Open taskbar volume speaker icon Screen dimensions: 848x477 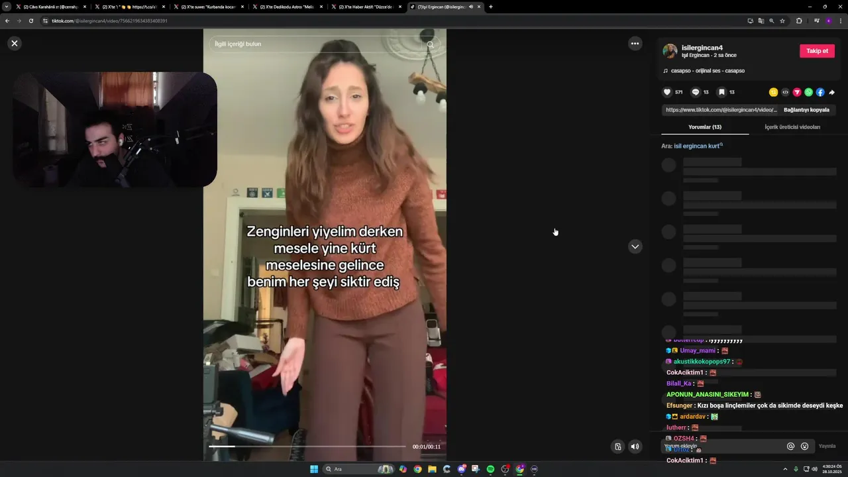814,469
